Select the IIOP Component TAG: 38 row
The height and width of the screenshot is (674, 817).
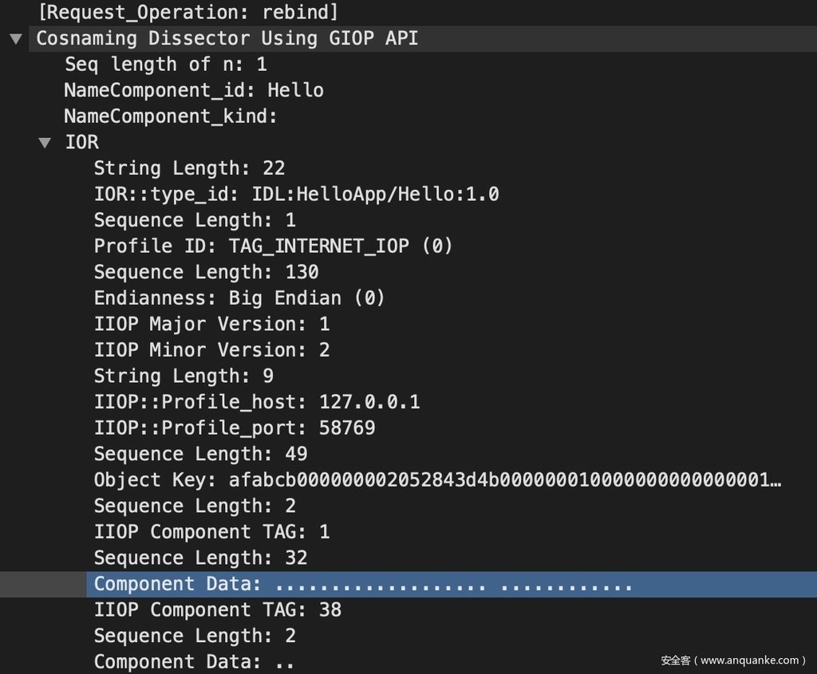pyautogui.click(x=217, y=610)
